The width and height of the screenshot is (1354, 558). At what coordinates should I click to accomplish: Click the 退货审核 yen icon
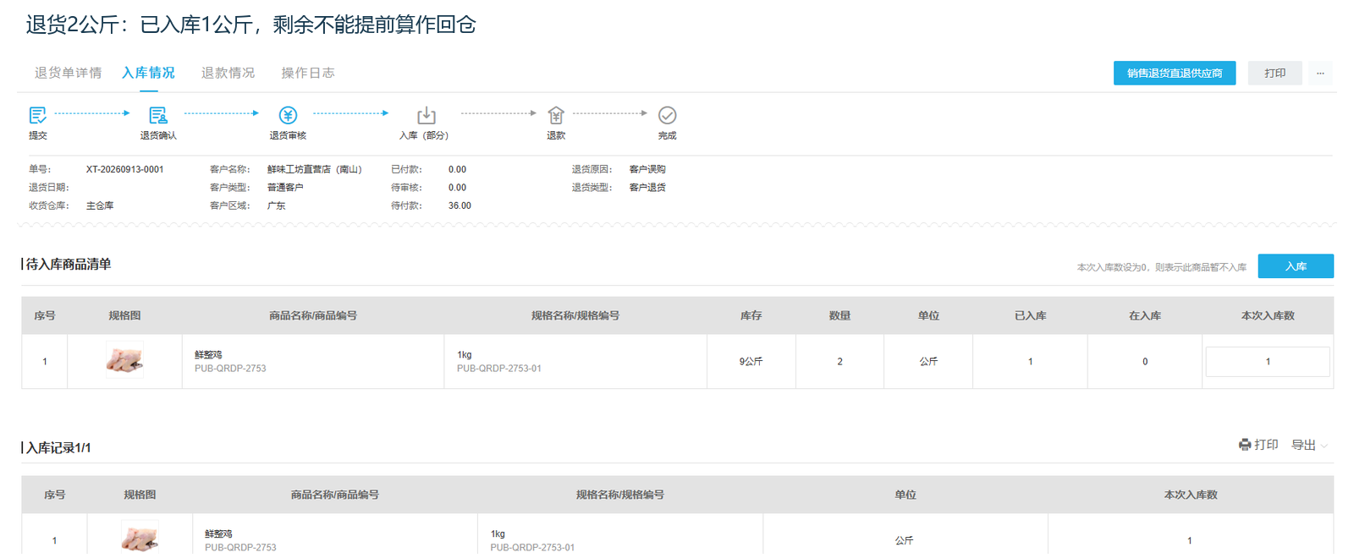click(x=288, y=115)
